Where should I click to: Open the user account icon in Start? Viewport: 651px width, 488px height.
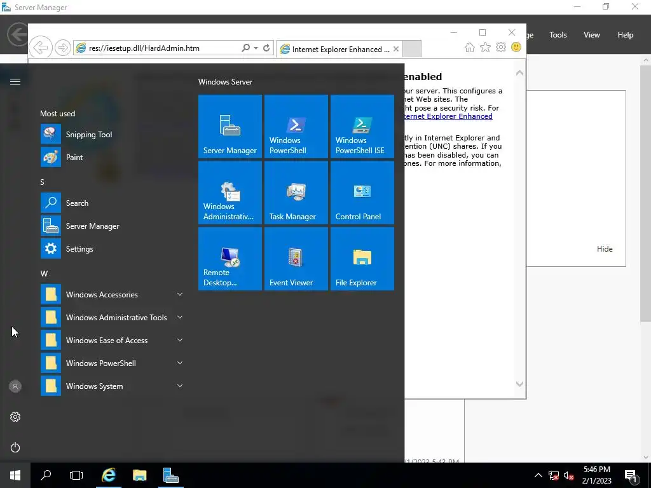pos(15,386)
